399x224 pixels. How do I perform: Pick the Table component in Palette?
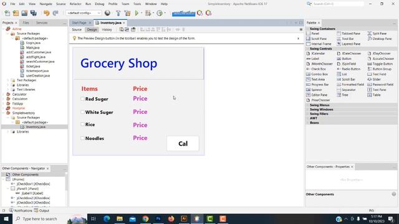click(374, 95)
